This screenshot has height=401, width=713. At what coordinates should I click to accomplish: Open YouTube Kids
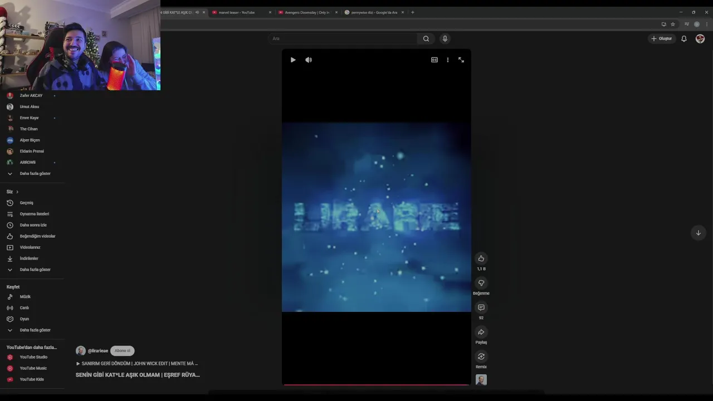[32, 379]
